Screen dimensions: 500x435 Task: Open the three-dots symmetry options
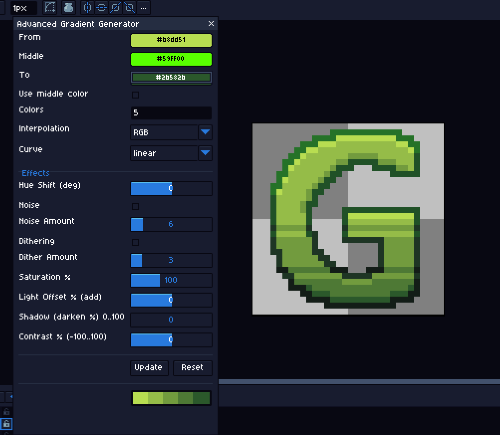143,7
